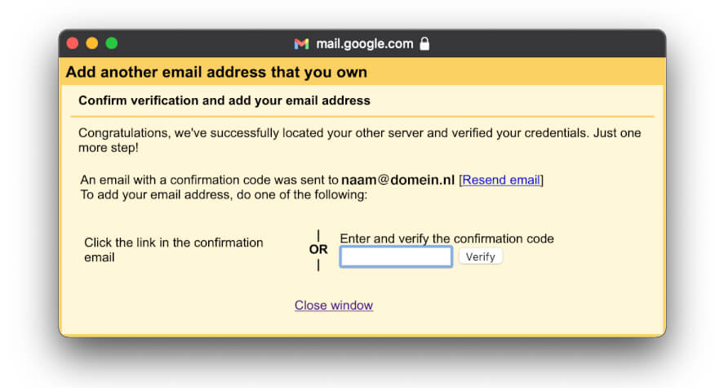The image size is (715, 388).
Task: Click the Resend email link
Action: 501,180
